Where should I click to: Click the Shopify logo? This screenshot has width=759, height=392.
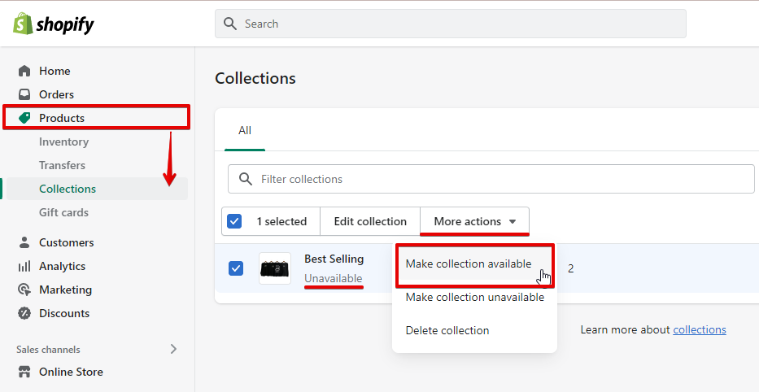pyautogui.click(x=54, y=24)
